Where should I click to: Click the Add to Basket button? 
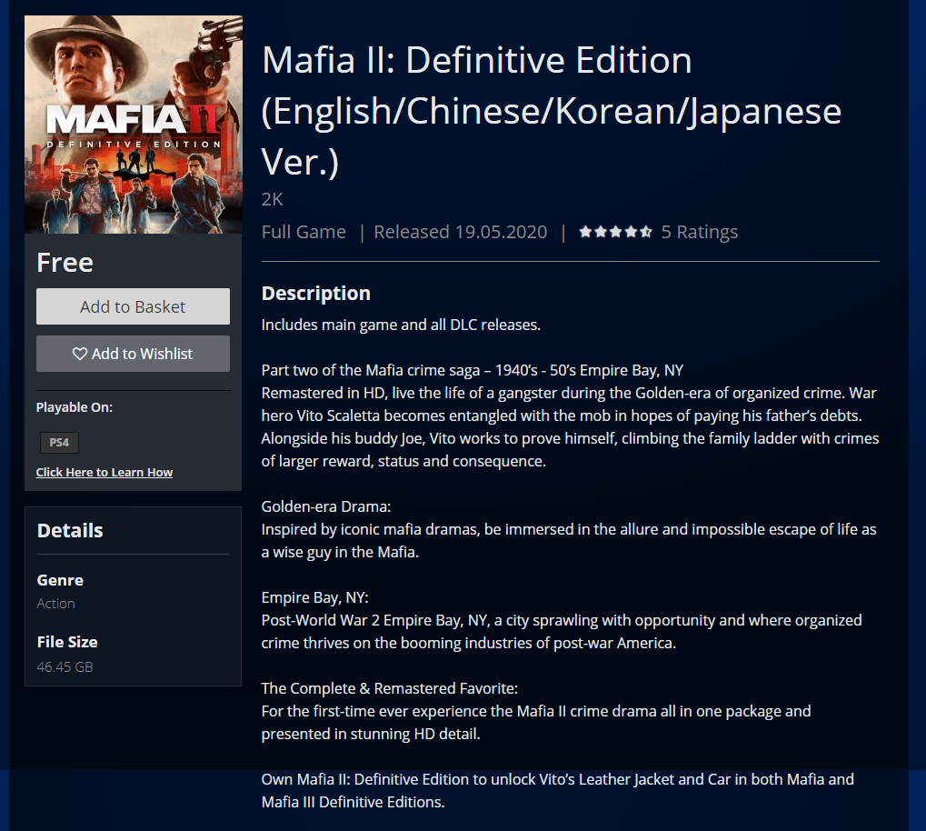click(133, 306)
